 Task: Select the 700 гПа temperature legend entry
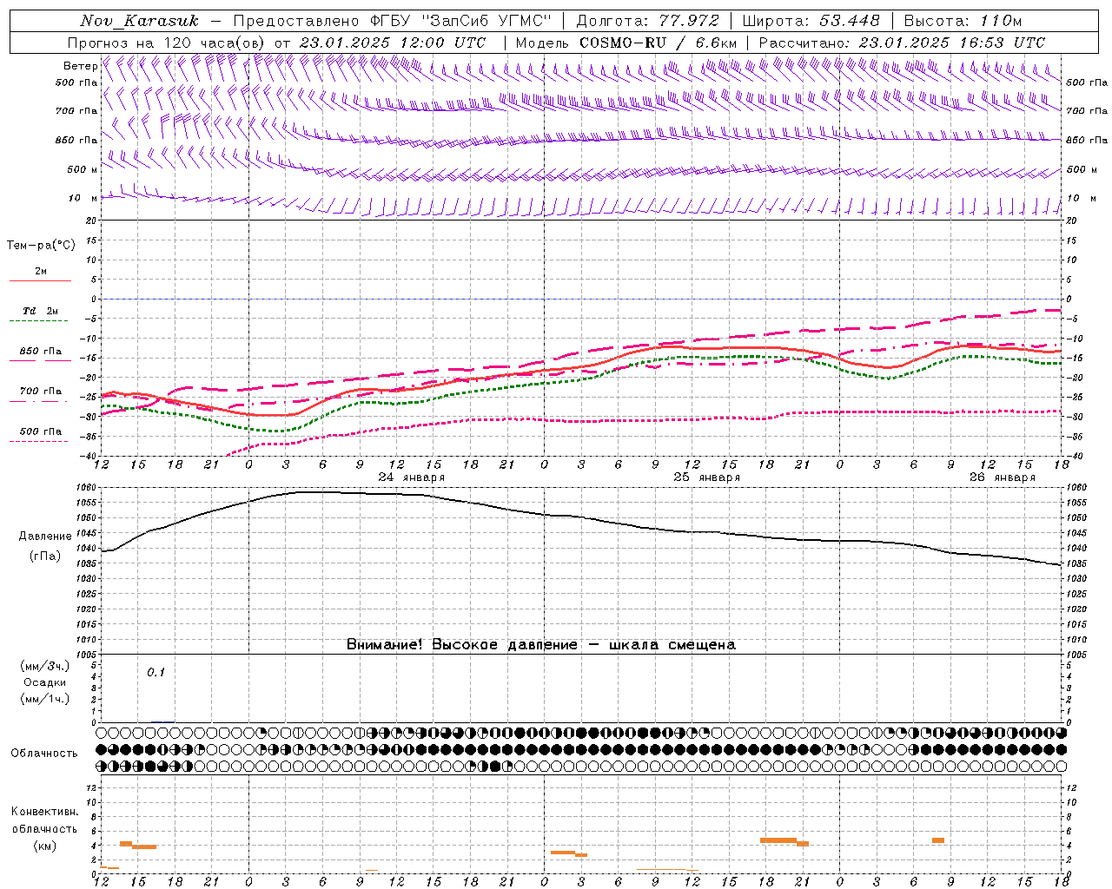[41, 392]
